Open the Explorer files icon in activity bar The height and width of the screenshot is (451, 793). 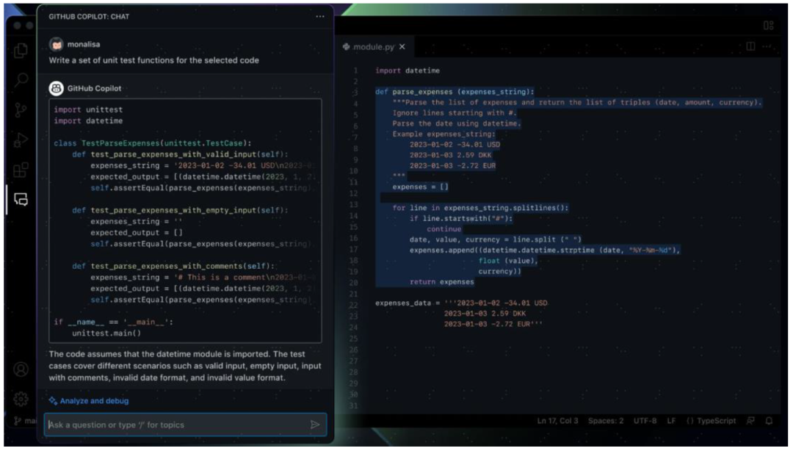[x=21, y=51]
